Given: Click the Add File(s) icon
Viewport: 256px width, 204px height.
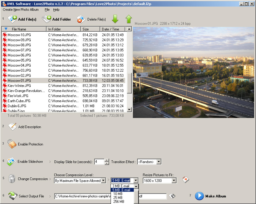Looking at the screenshot, I should click(x=13, y=19).
